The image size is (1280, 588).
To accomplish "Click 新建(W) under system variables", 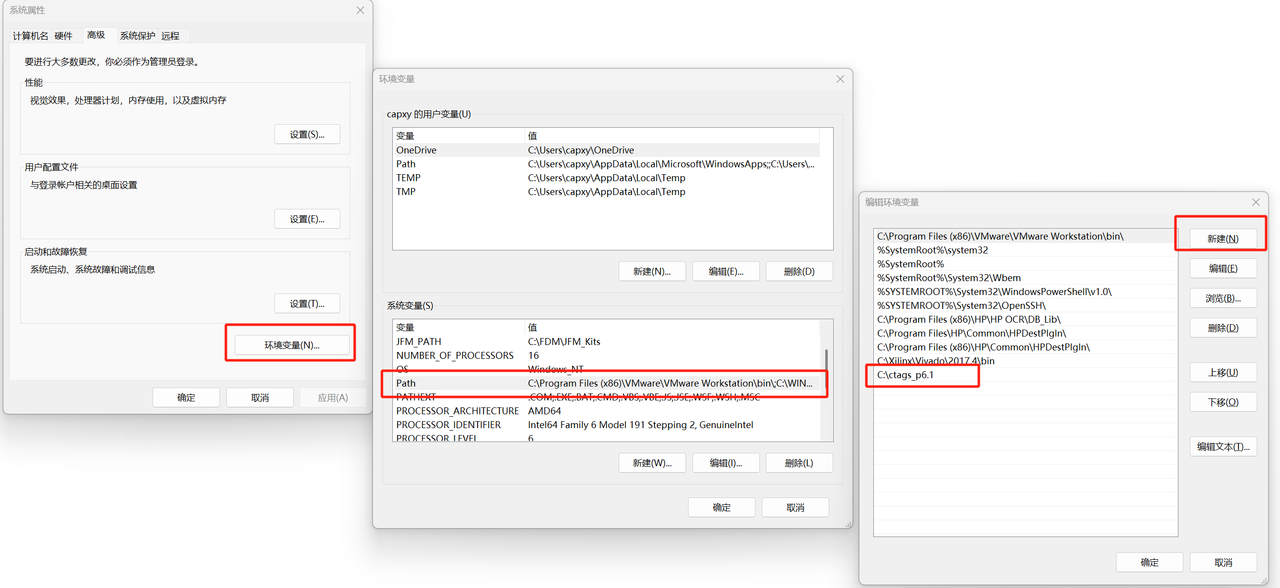I will pyautogui.click(x=652, y=462).
